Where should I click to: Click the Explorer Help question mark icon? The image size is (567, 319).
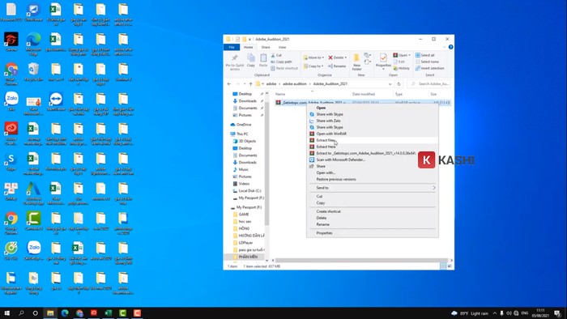[x=450, y=47]
